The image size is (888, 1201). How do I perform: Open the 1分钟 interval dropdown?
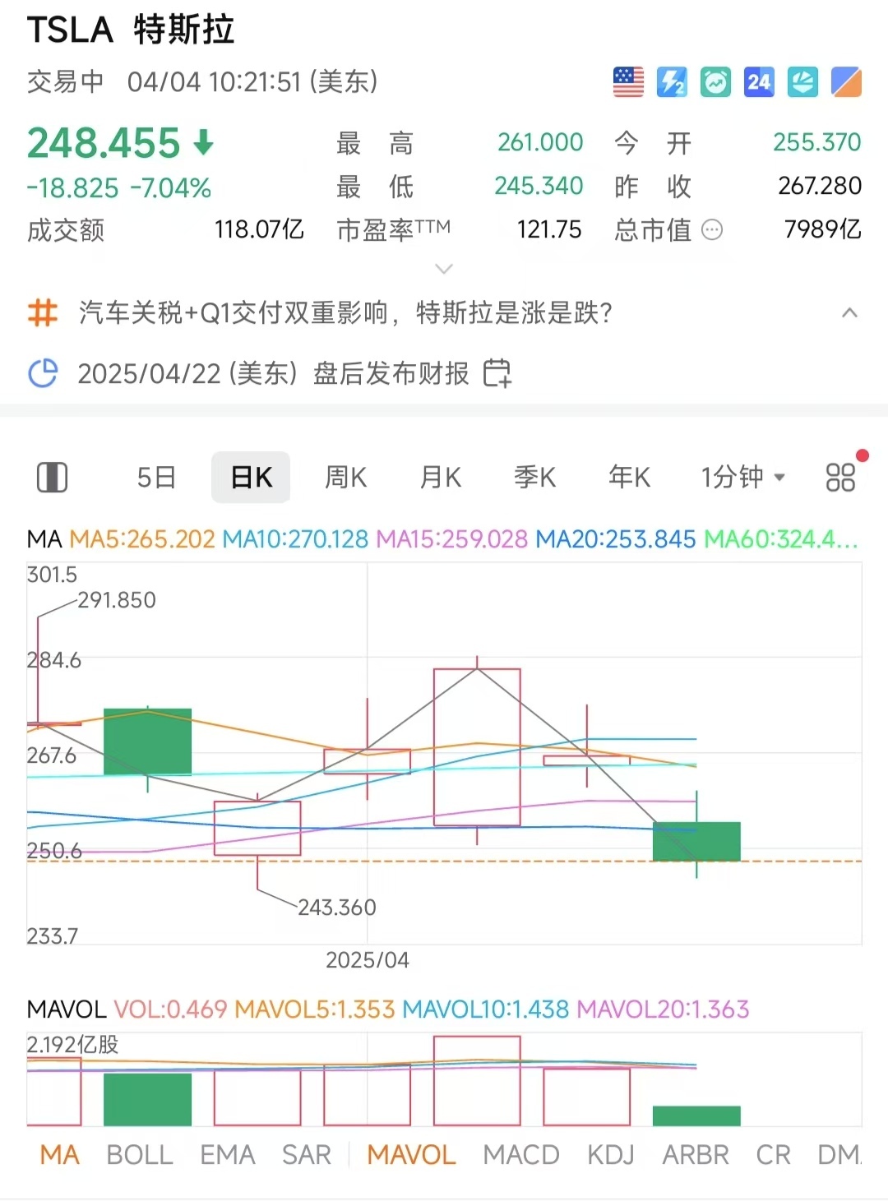[742, 477]
